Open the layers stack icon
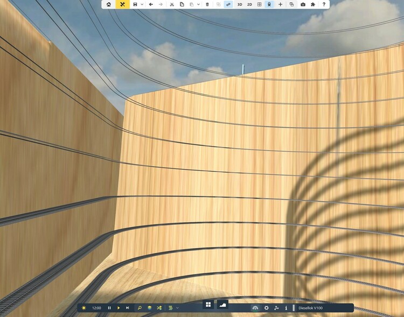Viewport: 404px width, 317px height. [149, 308]
